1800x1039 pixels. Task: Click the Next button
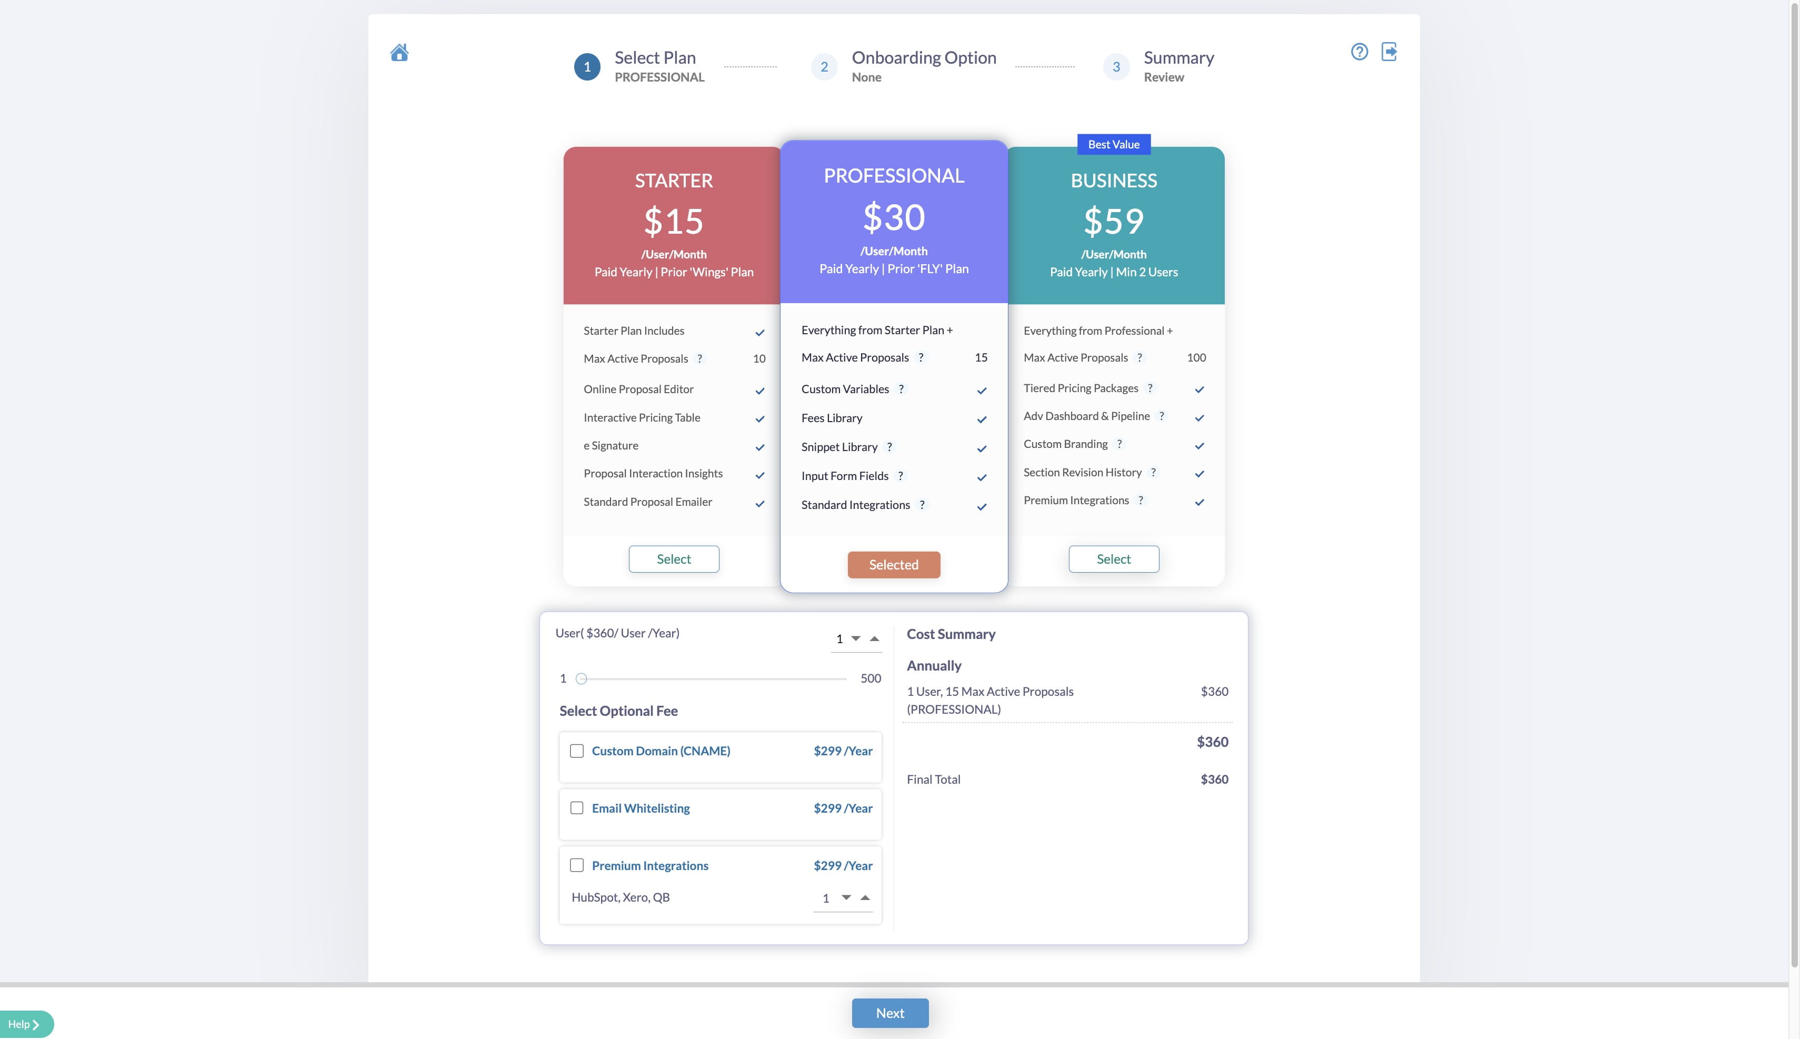(x=889, y=1013)
